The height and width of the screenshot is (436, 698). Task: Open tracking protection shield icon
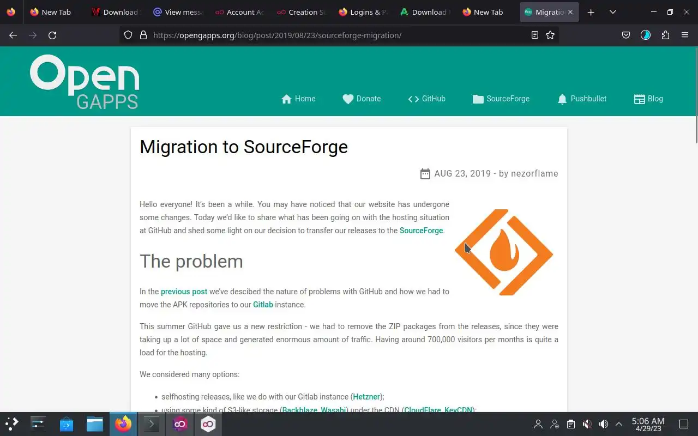click(128, 35)
